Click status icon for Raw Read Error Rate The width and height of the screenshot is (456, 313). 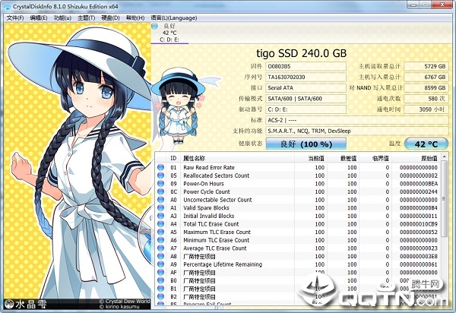(x=160, y=167)
